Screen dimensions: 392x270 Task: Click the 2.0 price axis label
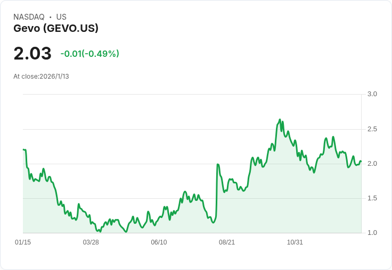(x=372, y=164)
